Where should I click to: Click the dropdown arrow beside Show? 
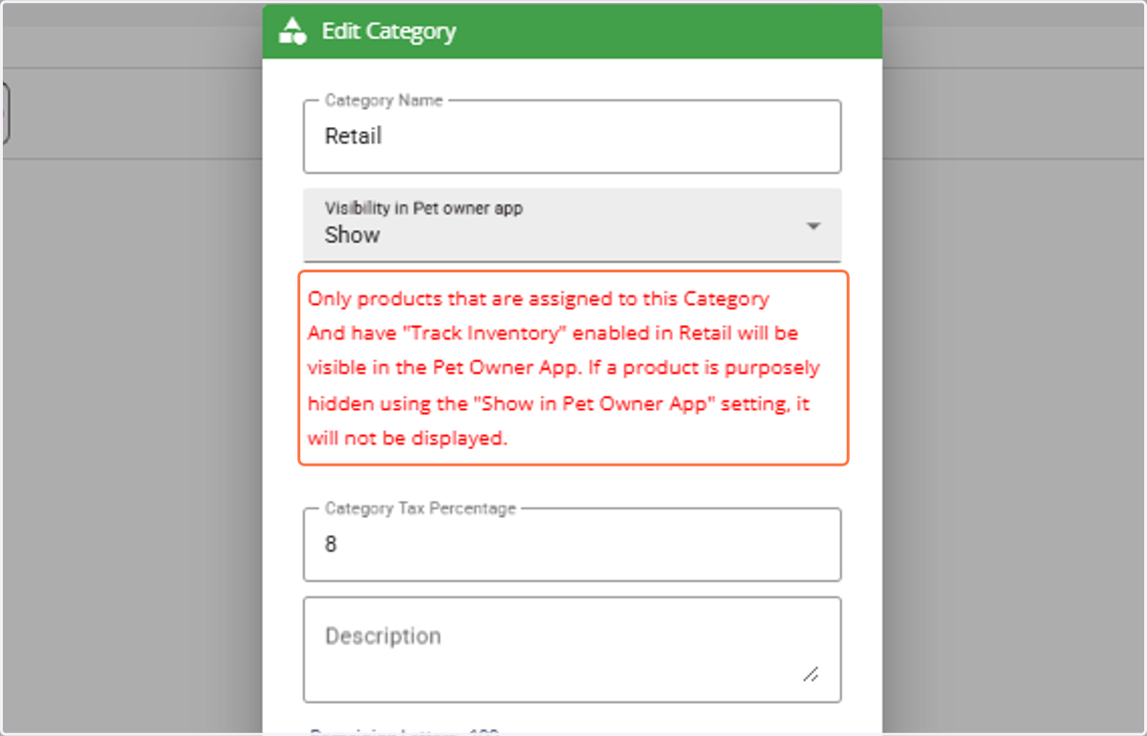(x=813, y=227)
